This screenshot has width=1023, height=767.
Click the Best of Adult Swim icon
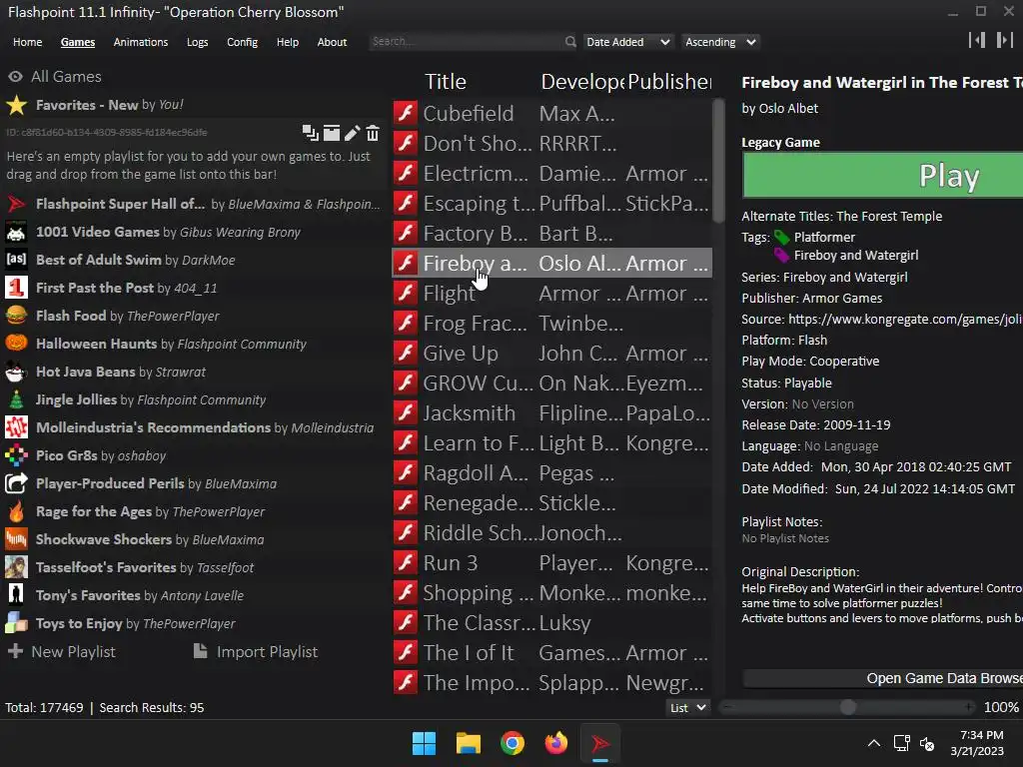click(16, 260)
